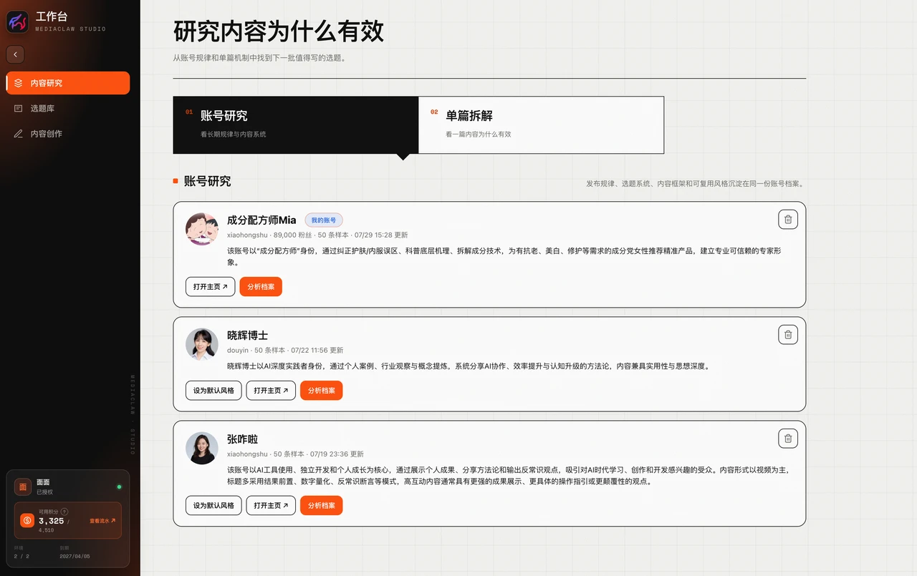The height and width of the screenshot is (576, 917).
Task: Open 选题库 in the sidebar
Action: coord(68,109)
